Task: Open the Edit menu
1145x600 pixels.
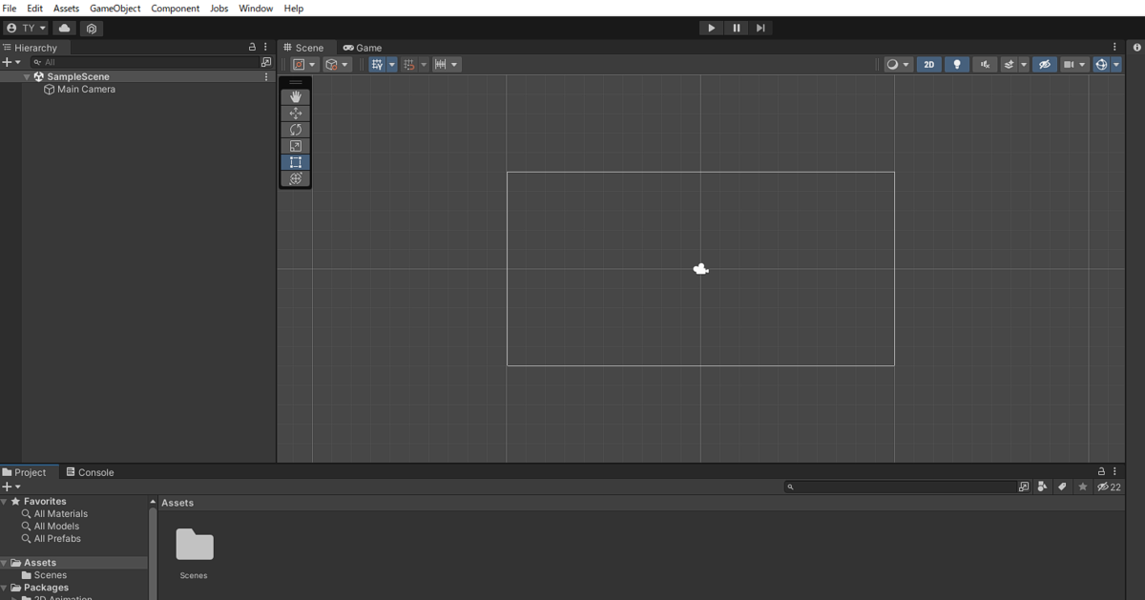Action: pos(35,8)
